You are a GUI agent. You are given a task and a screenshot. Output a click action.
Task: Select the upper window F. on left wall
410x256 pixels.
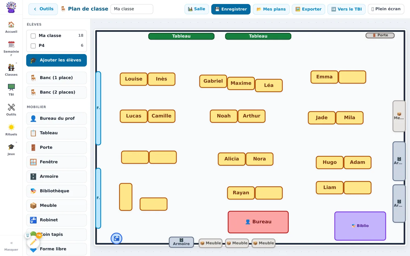pyautogui.click(x=98, y=108)
